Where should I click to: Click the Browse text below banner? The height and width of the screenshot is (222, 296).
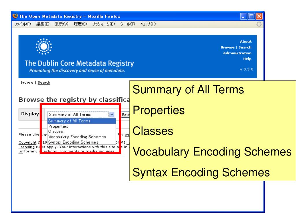(x=27, y=82)
